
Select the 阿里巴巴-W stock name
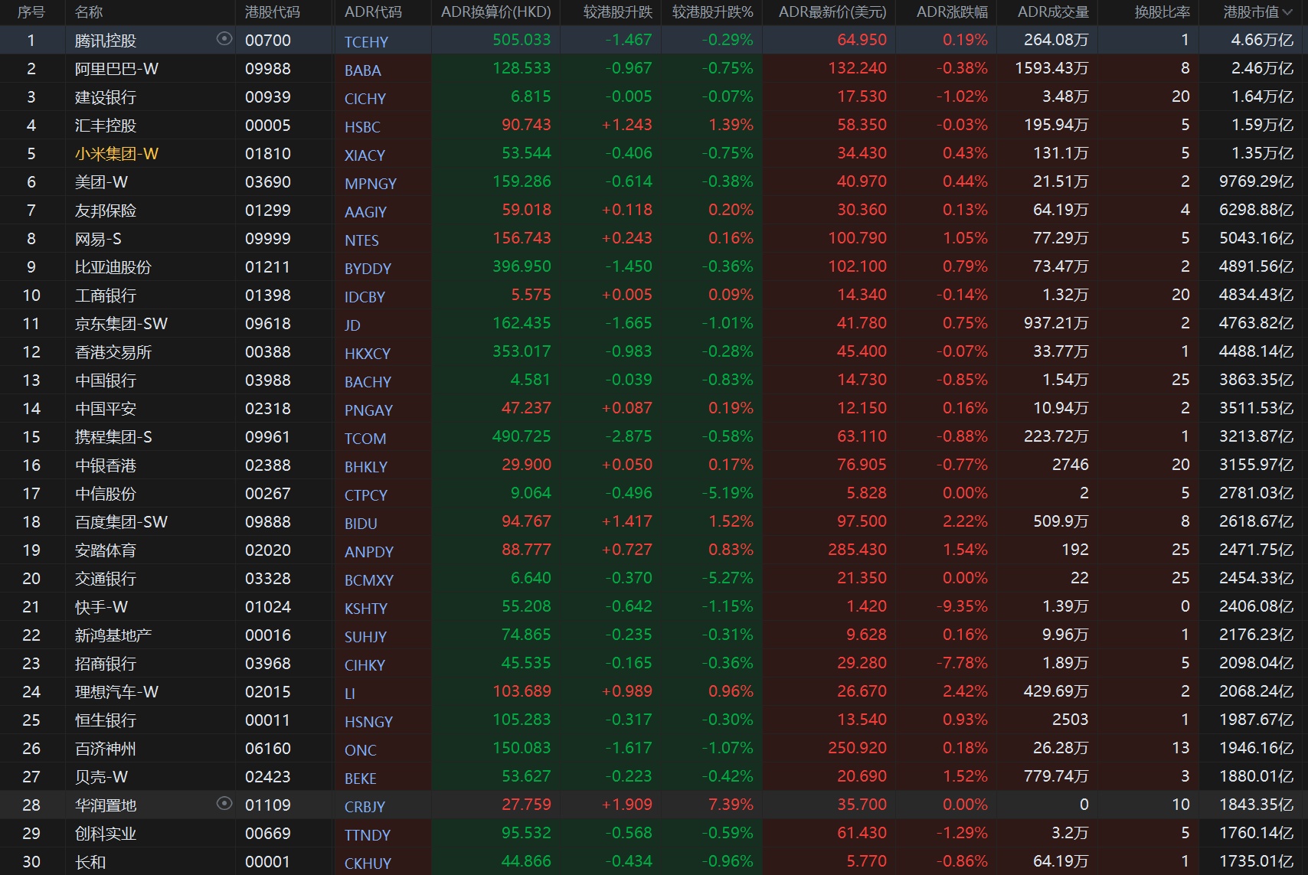(116, 69)
